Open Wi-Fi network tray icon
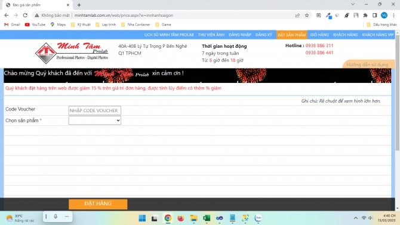The image size is (400, 225). [x=364, y=218]
